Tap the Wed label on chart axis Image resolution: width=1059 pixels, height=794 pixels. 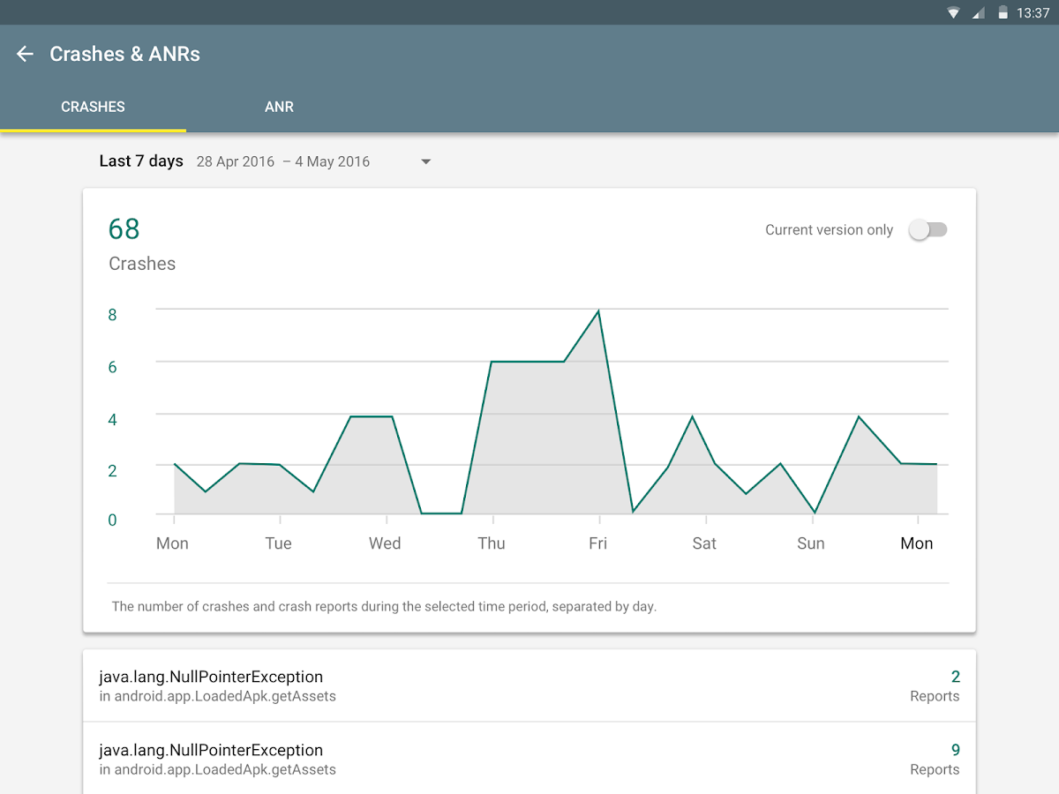point(385,543)
